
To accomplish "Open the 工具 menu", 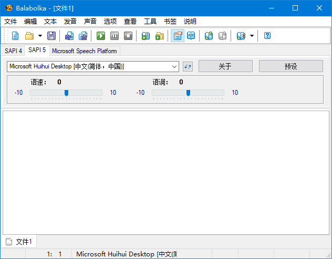I will (x=150, y=22).
